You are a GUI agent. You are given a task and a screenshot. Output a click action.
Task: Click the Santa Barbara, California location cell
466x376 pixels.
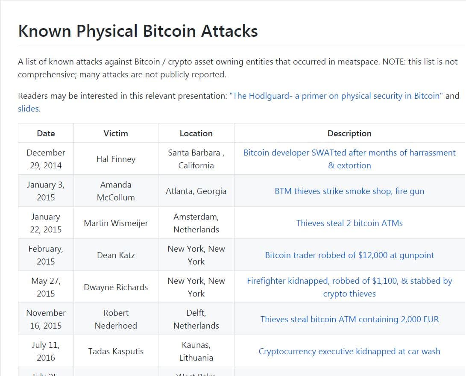[196, 159]
